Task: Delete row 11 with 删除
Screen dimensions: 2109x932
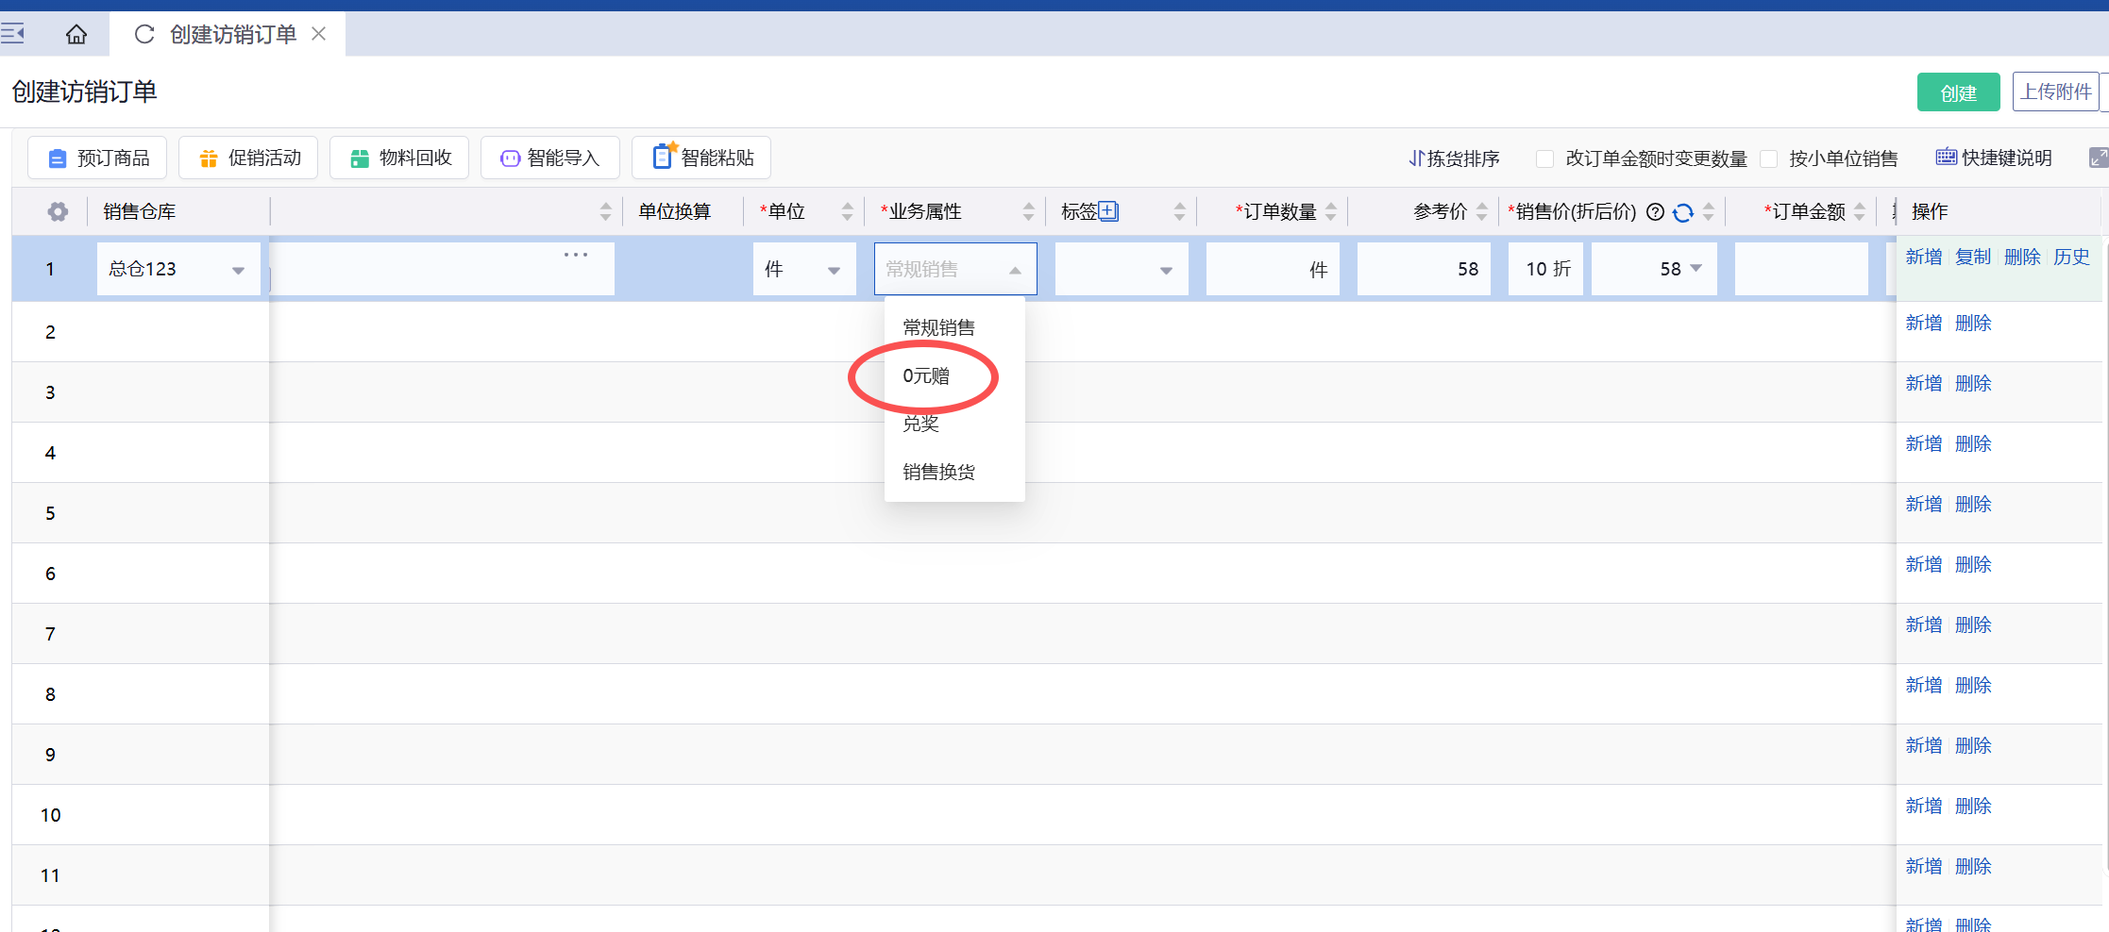Action: point(1973,866)
